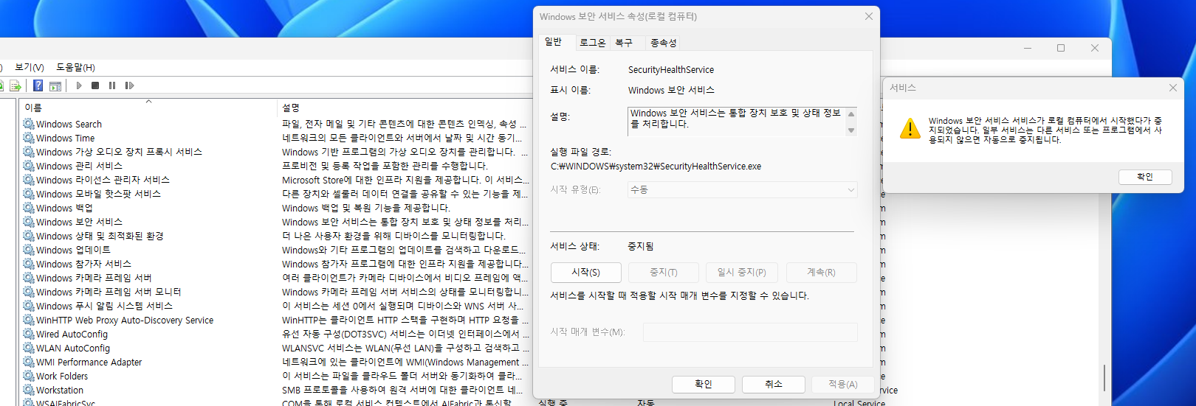Open the 보기(V) menu
The image size is (1196, 406).
pyautogui.click(x=30, y=67)
